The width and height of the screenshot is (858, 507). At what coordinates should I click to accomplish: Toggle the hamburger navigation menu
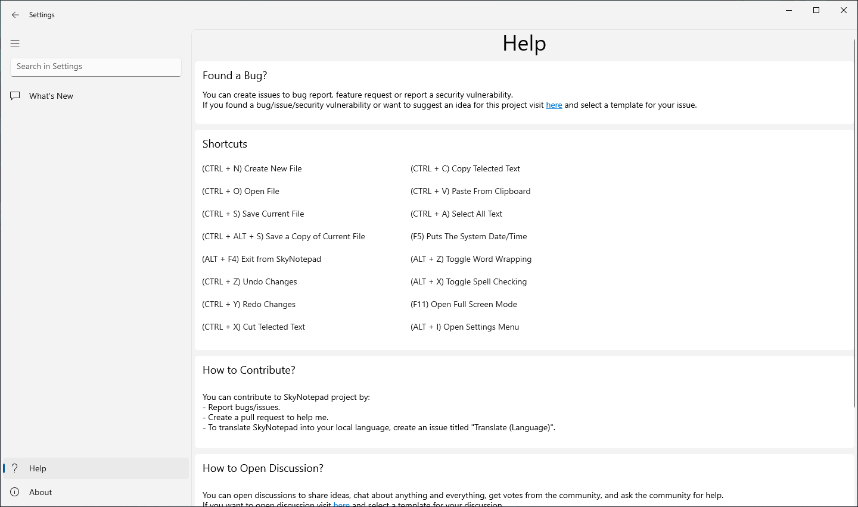(x=15, y=43)
